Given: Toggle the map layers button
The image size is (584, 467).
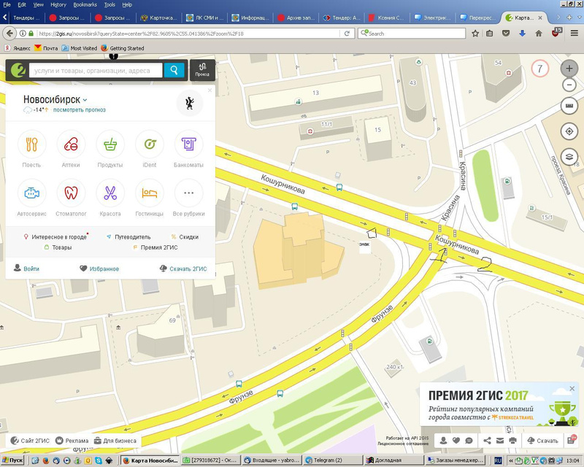Looking at the screenshot, I should (569, 156).
